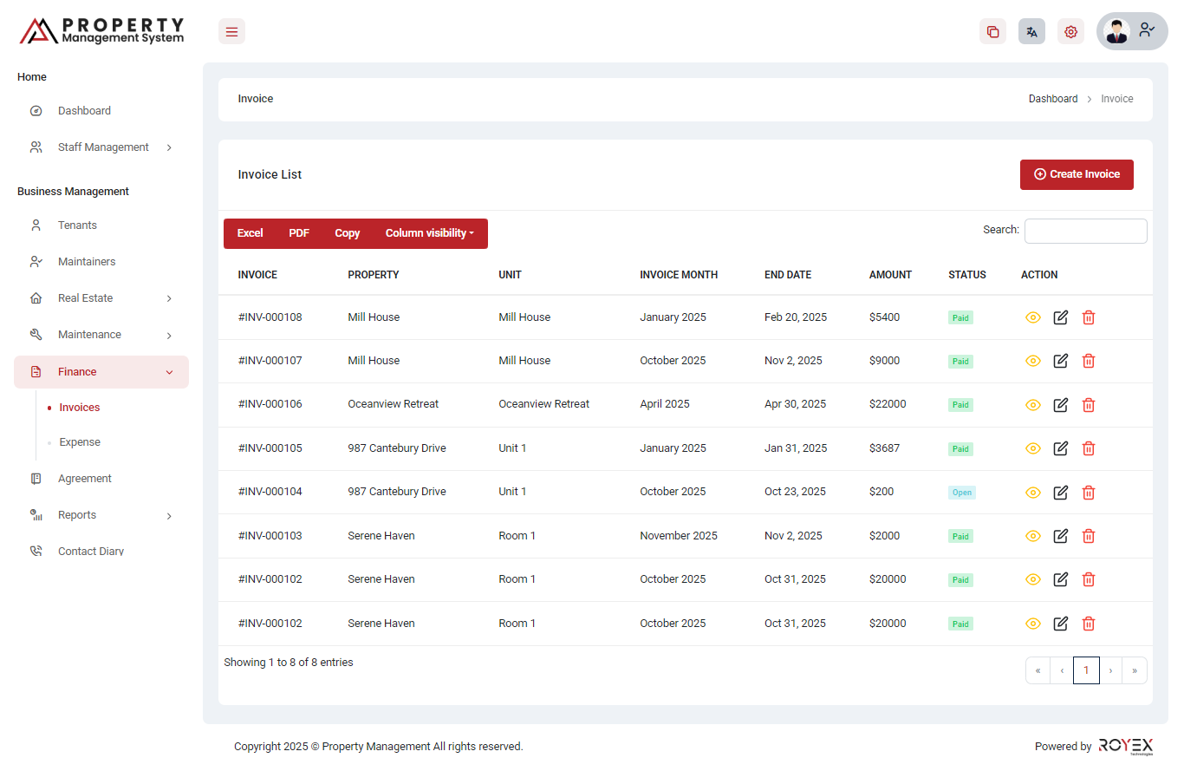Image resolution: width=1184 pixels, height=771 pixels.
Task: Click the invoice Search input field
Action: [1085, 231]
